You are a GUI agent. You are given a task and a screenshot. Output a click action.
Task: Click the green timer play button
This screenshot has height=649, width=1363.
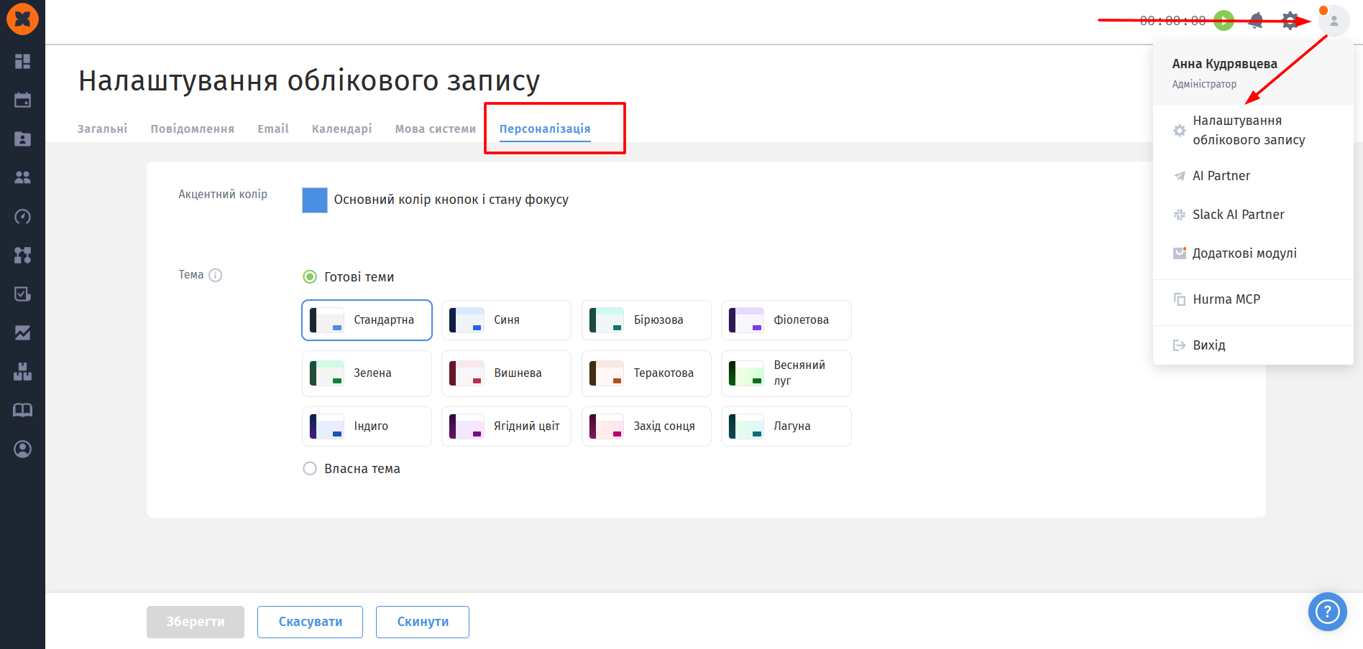pyautogui.click(x=1224, y=21)
